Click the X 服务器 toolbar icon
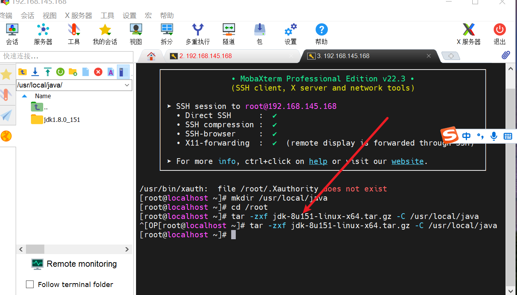 point(468,34)
